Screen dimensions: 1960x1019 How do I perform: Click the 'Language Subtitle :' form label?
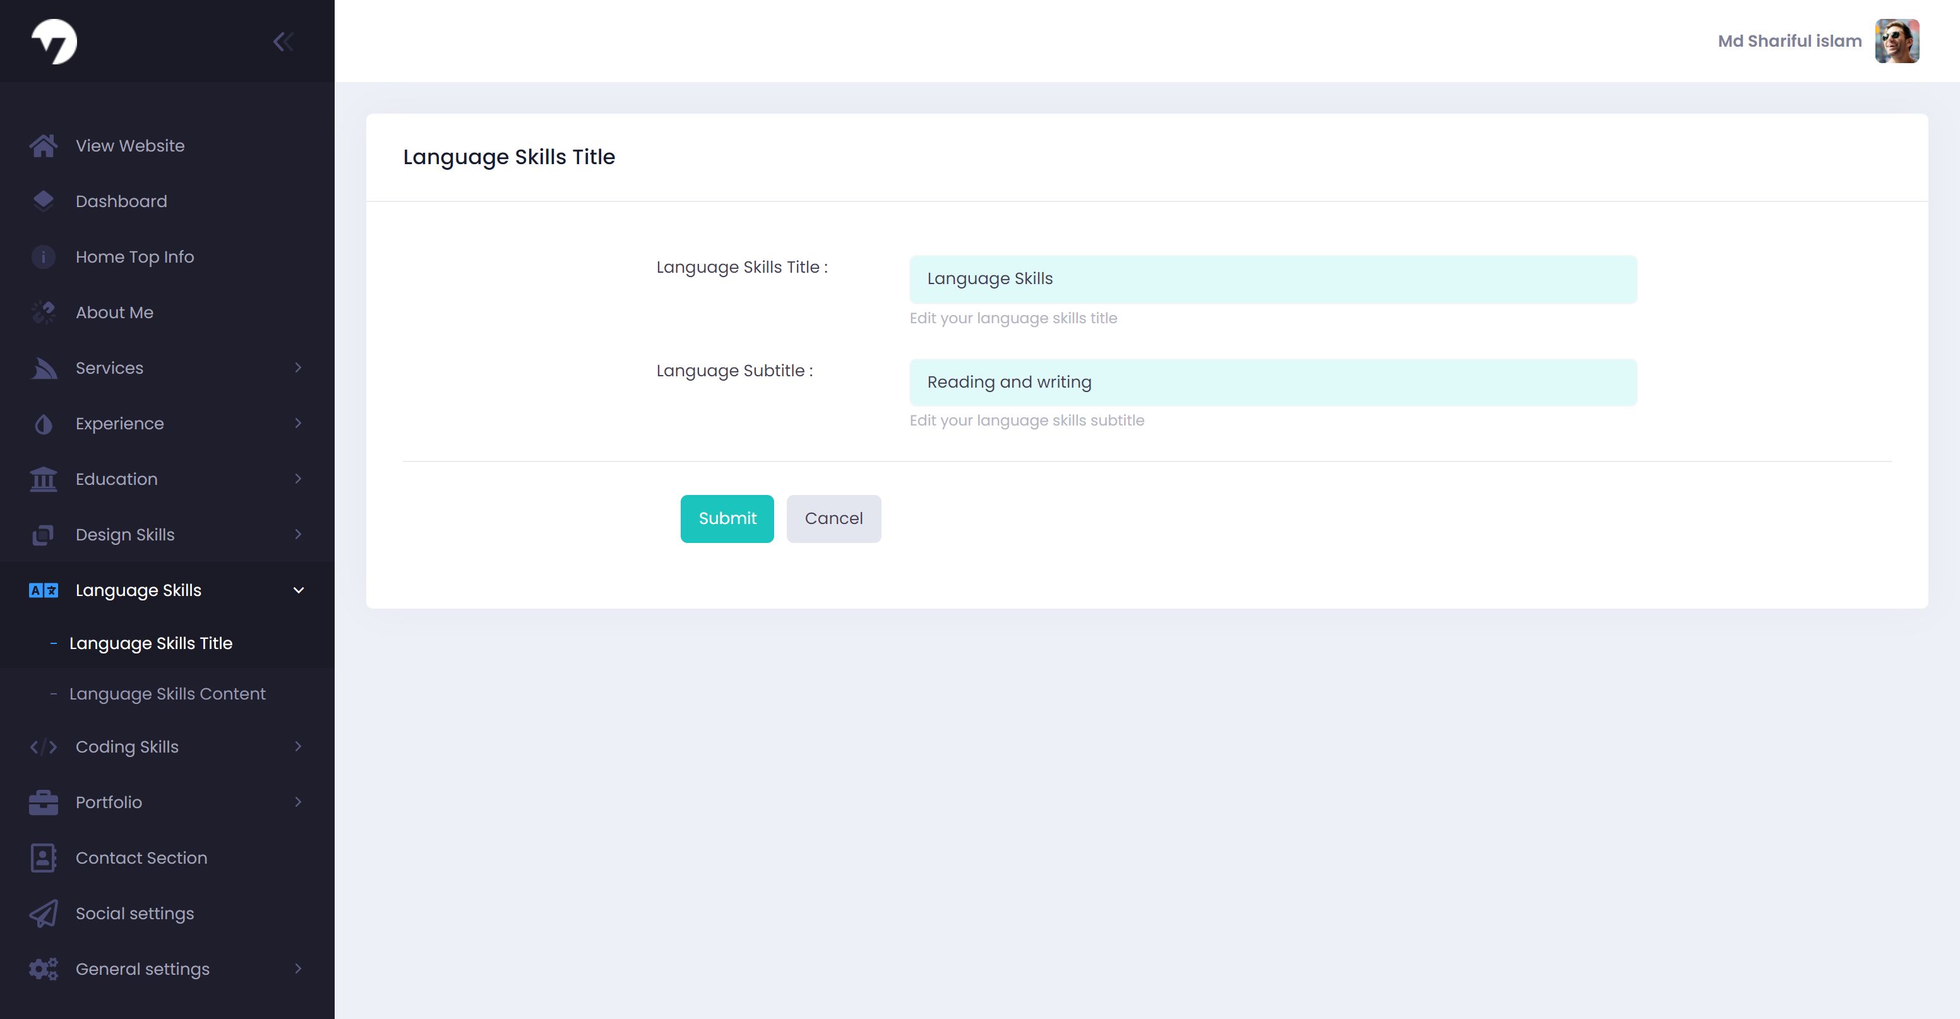(x=734, y=371)
